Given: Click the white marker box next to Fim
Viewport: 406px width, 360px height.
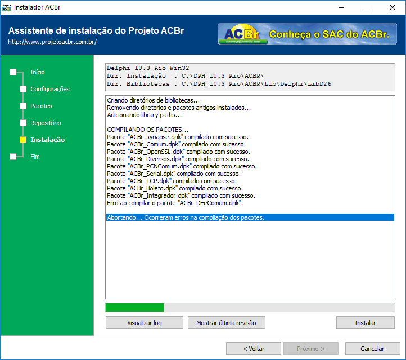Looking at the screenshot, I should 13,157.
